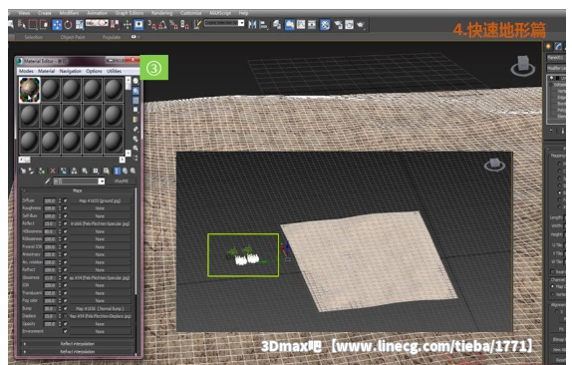Open the Rendering menu
Viewport: 572px width, 365px height.
pos(161,13)
